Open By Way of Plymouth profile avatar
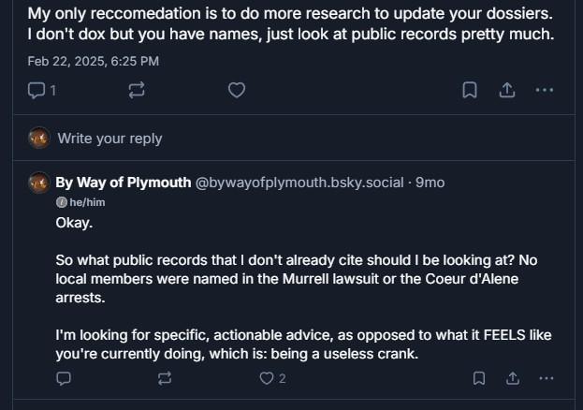Screen dimensions: 583x410 [x=38, y=183]
